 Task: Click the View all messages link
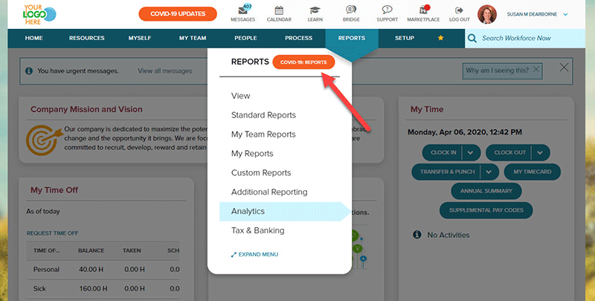(164, 71)
